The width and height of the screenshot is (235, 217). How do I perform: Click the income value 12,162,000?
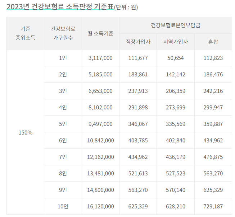100,157
